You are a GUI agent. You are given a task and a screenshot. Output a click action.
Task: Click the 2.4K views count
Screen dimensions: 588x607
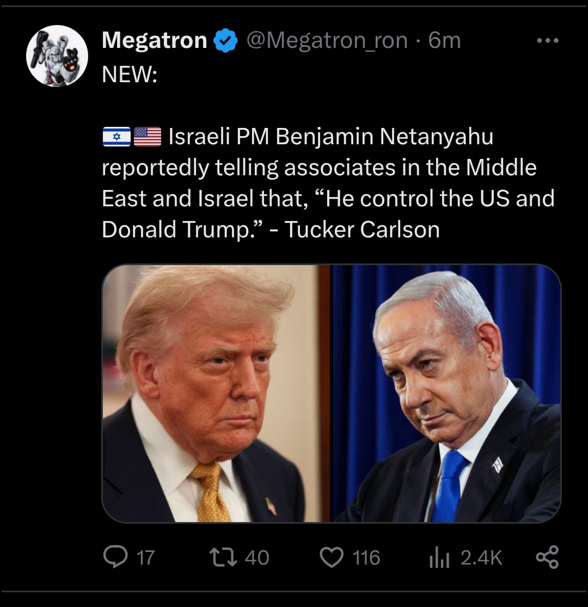point(481,558)
